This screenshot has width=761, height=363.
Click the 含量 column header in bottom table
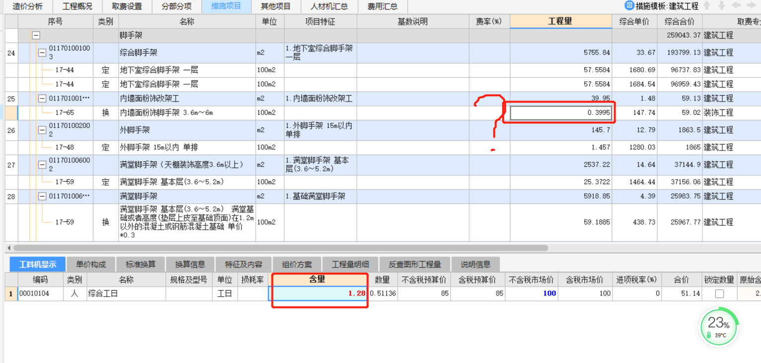coord(317,279)
